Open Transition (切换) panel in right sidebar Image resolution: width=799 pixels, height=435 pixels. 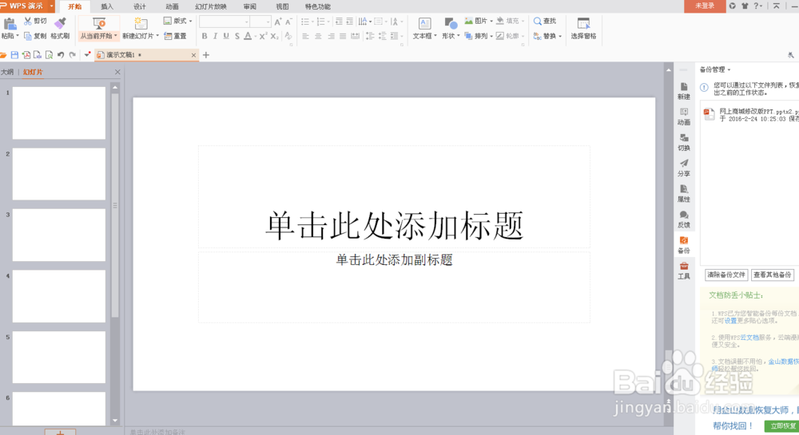pyautogui.click(x=684, y=142)
